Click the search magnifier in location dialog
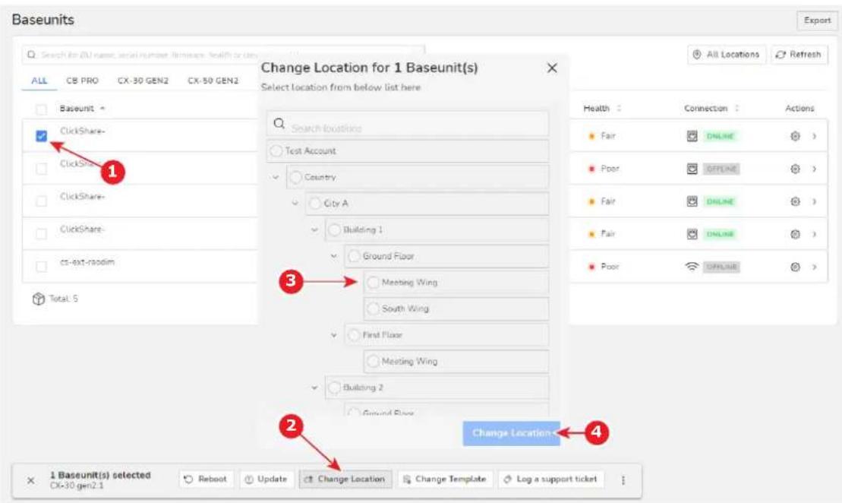Viewport: 842px width, 503px height. coord(279,124)
